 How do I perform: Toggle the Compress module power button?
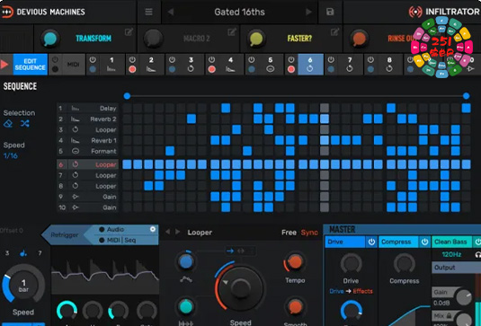click(425, 242)
